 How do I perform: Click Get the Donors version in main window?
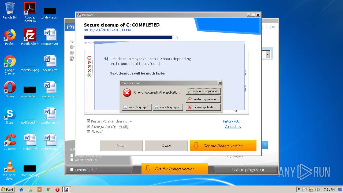coord(175,169)
